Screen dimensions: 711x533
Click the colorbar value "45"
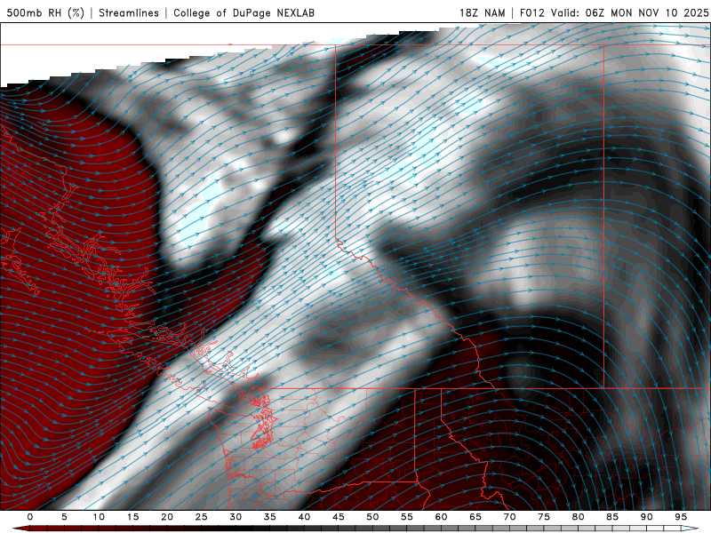(x=339, y=517)
